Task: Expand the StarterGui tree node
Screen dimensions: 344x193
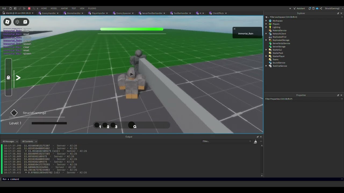Action: [266, 50]
